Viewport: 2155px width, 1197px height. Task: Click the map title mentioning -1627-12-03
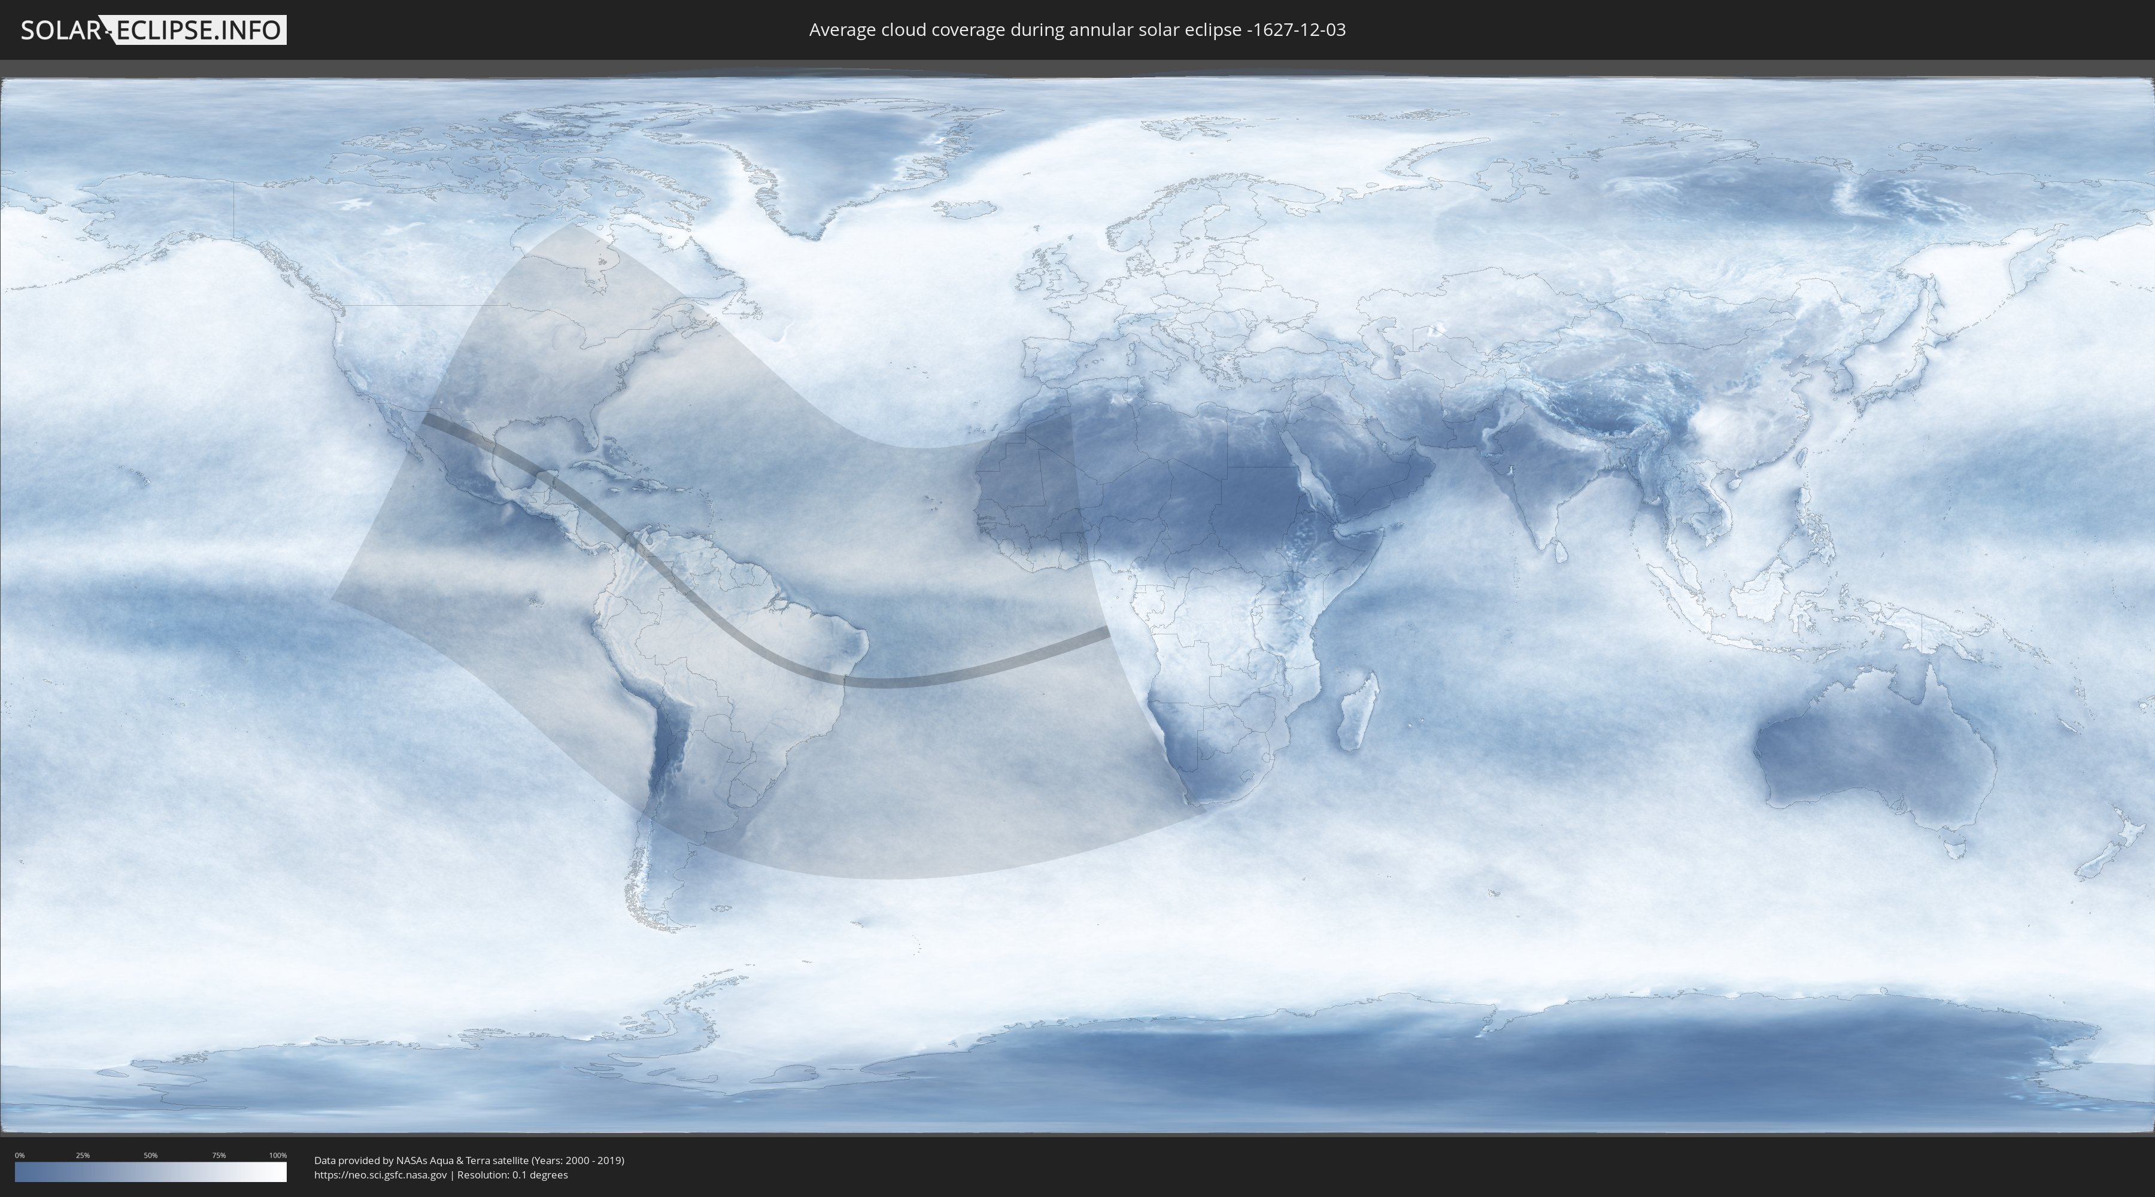[x=1077, y=30]
